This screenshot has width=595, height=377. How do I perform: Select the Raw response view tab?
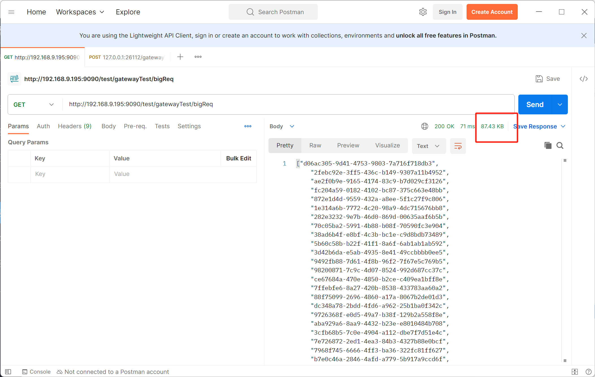pyautogui.click(x=315, y=145)
